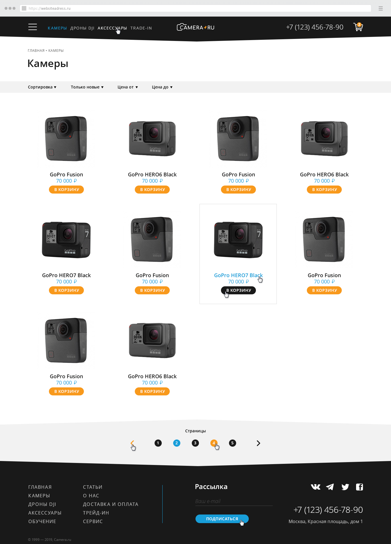Click first row first GoPro Fusion thumbnail
The image size is (391, 544).
(x=66, y=139)
